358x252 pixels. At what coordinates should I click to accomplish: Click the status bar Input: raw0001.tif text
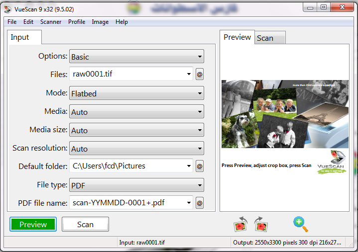pyautogui.click(x=142, y=243)
